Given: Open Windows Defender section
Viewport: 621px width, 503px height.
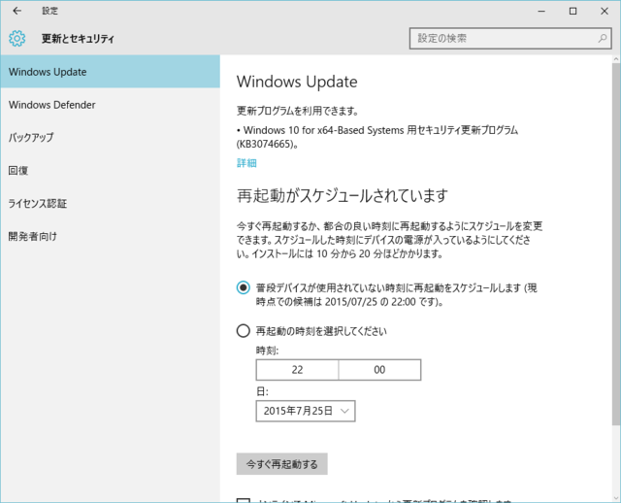Looking at the screenshot, I should coord(110,105).
